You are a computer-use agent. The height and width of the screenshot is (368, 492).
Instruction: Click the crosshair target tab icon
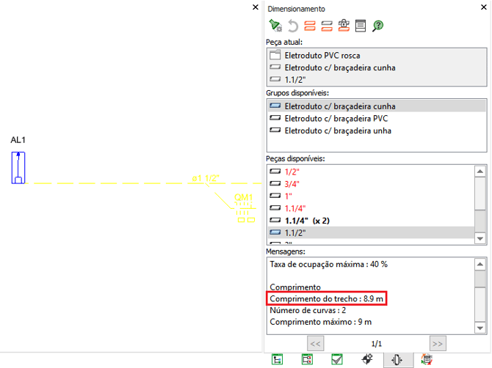(368, 360)
